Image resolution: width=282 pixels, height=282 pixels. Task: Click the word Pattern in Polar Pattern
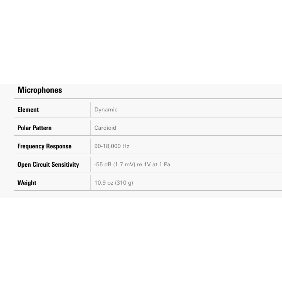point(42,128)
